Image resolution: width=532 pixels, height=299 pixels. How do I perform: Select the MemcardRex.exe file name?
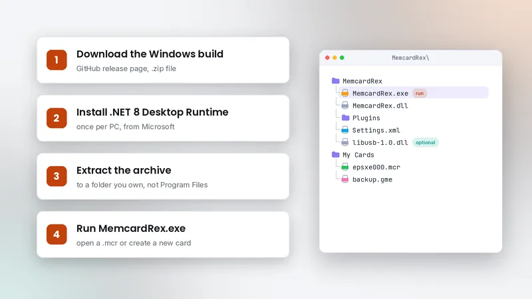[x=380, y=93]
